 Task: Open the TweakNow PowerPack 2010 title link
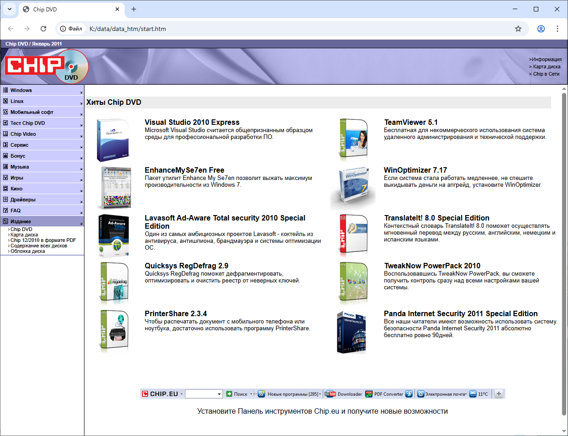(432, 266)
